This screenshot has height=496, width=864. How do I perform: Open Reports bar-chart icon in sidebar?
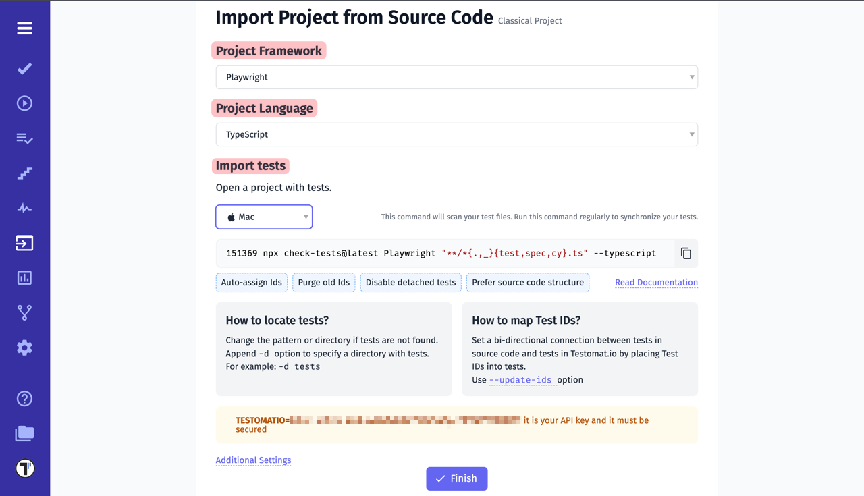(24, 277)
